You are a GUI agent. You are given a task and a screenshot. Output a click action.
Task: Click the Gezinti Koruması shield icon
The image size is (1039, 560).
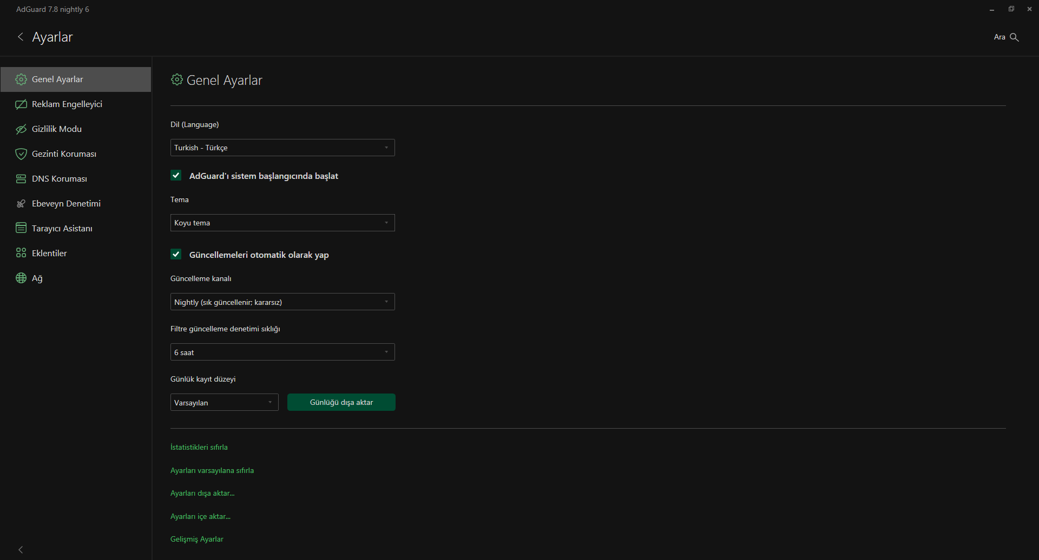coord(21,154)
